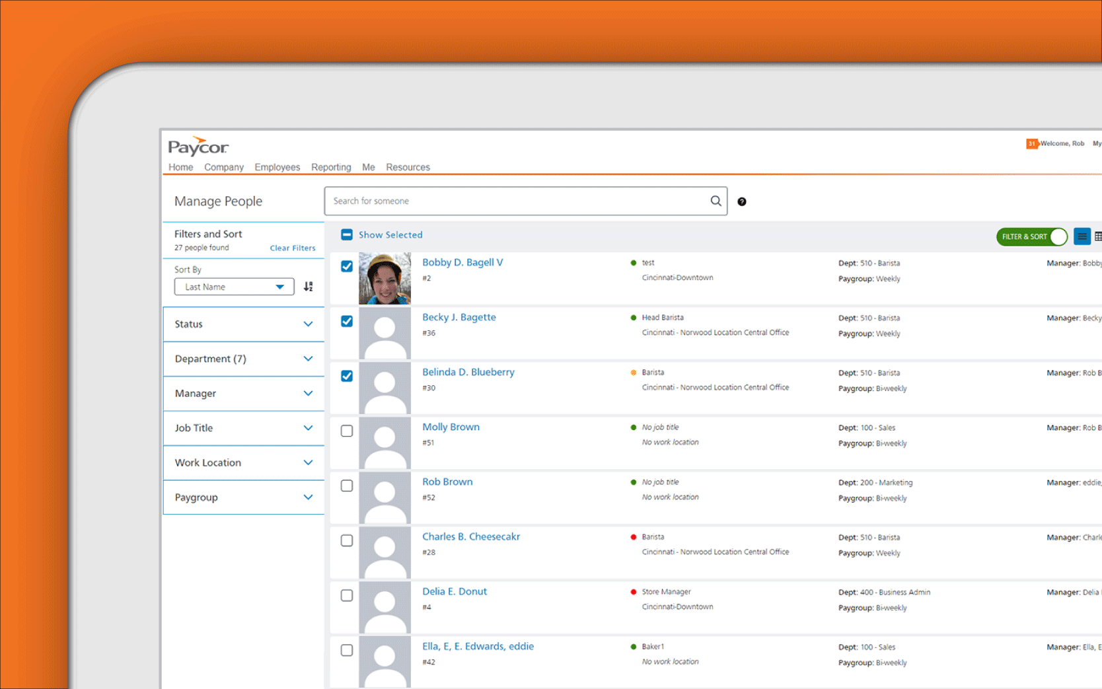1102x689 pixels.
Task: Turn off the Filter & Sort toggle
Action: coord(1032,236)
